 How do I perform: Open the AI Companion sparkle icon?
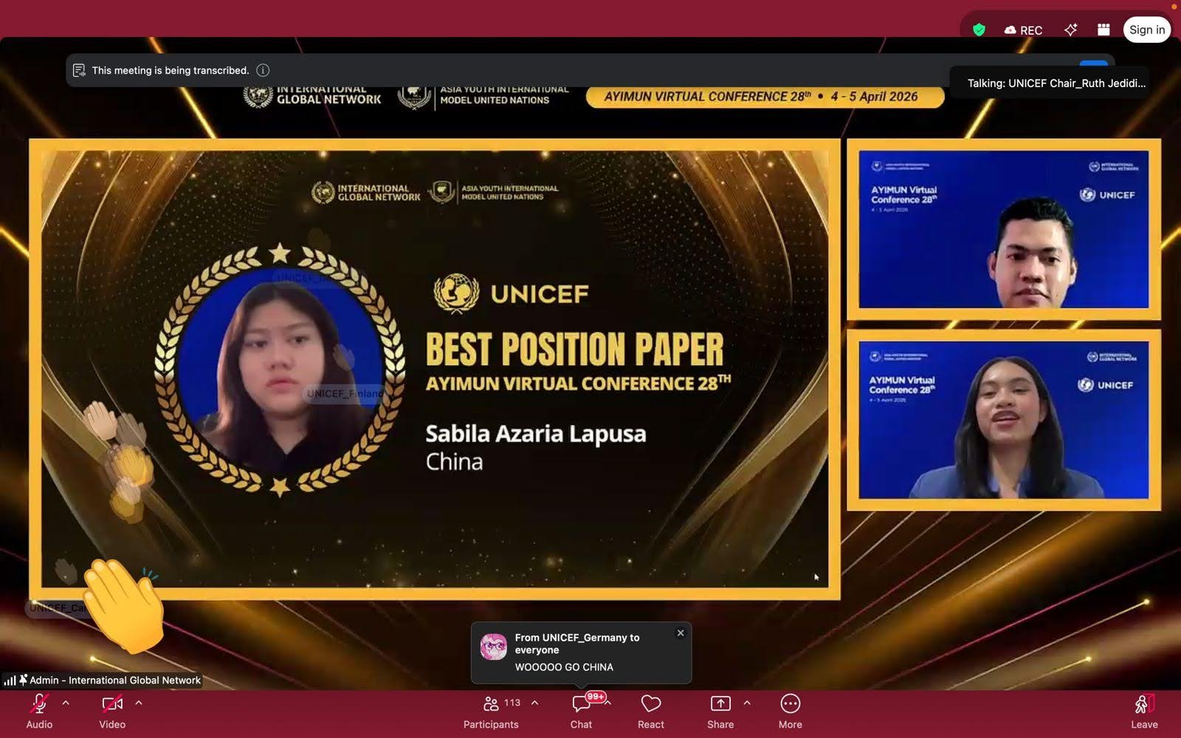pyautogui.click(x=1070, y=30)
